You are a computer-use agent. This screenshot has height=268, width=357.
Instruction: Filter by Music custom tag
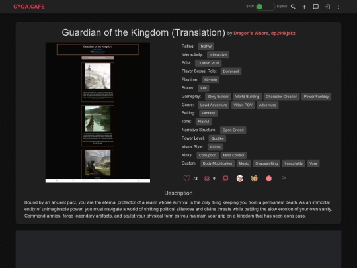(243, 164)
